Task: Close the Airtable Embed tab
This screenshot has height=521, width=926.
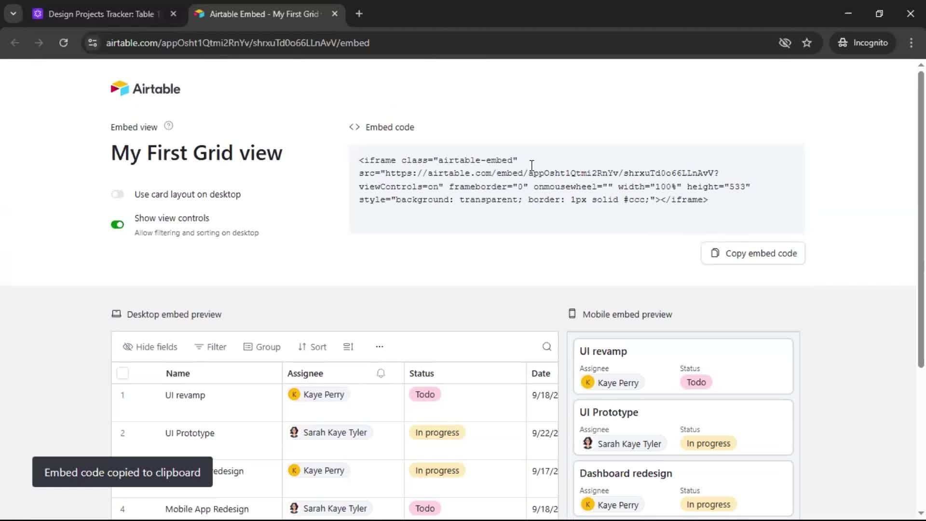Action: [x=335, y=14]
